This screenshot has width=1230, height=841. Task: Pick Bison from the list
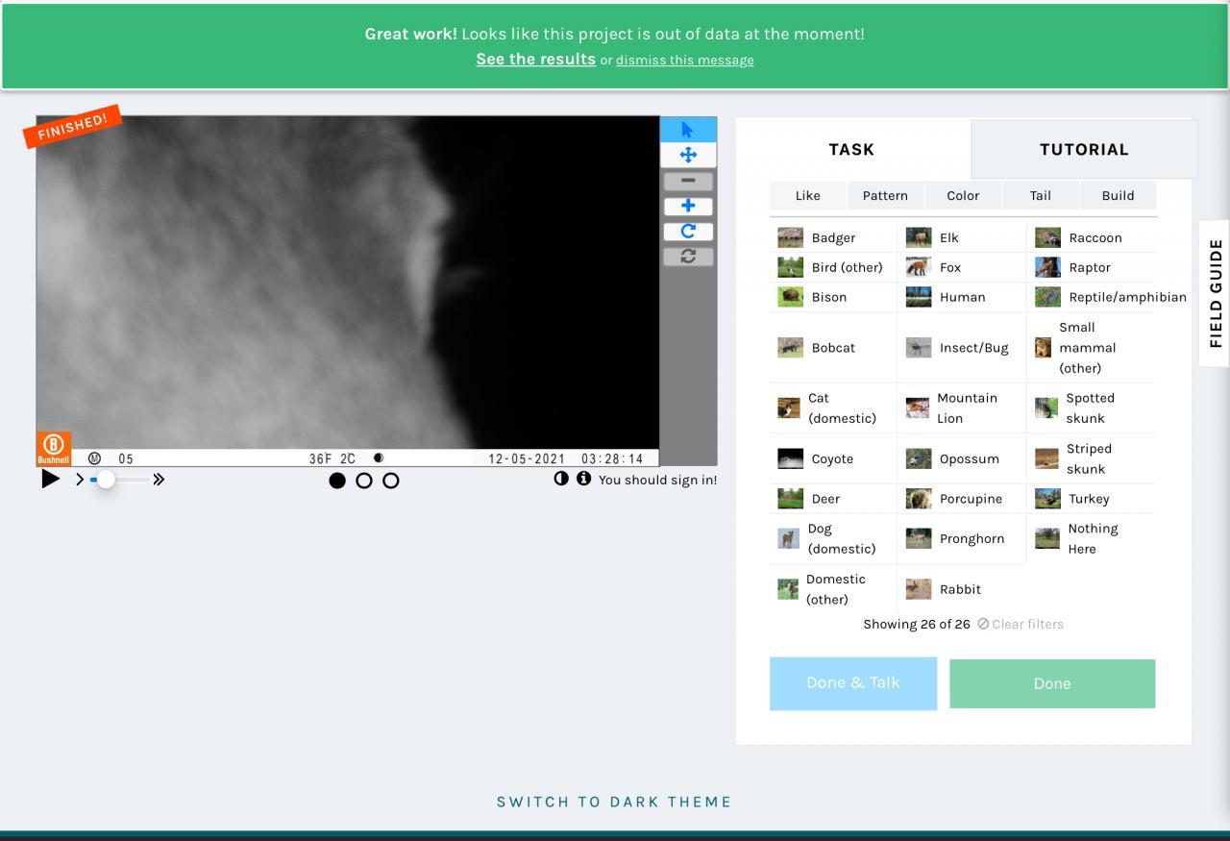click(x=833, y=297)
